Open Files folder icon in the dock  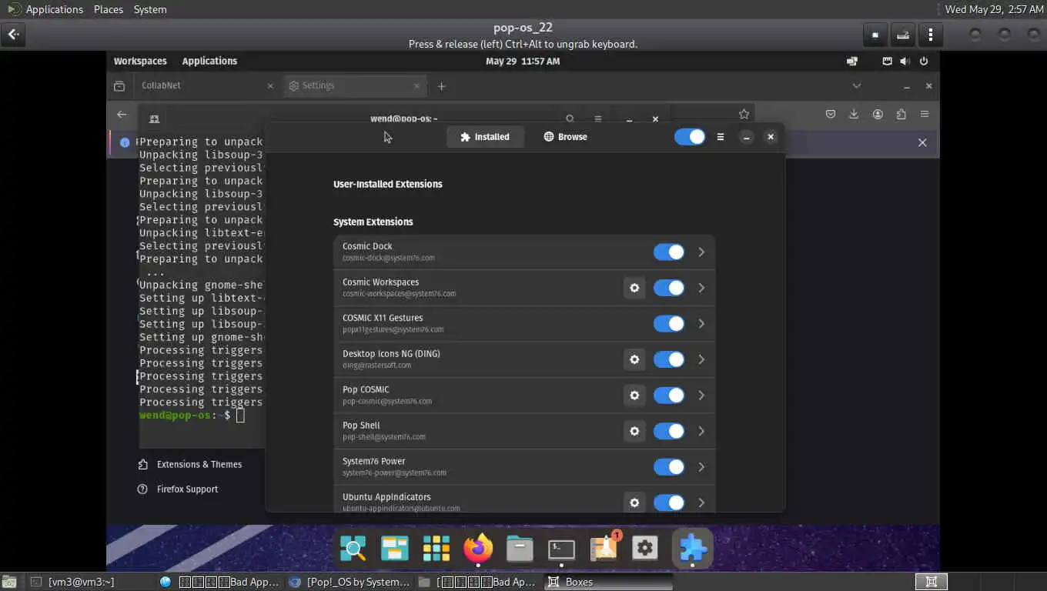click(x=520, y=549)
